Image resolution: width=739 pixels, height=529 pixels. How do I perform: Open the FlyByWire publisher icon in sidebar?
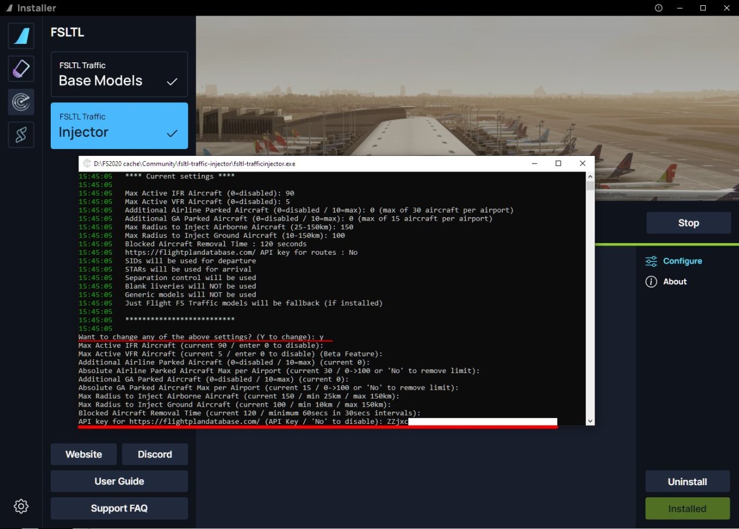click(21, 36)
